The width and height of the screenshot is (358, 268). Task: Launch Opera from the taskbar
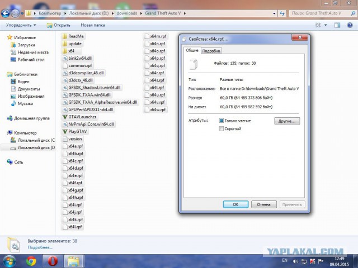click(x=53, y=261)
